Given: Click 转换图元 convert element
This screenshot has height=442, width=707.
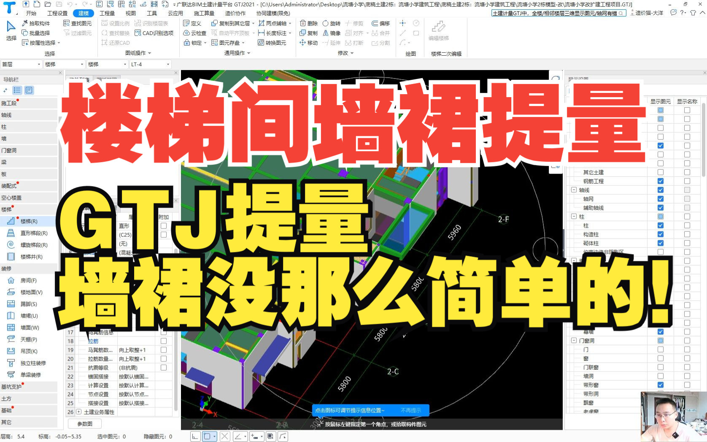Looking at the screenshot, I should click(272, 43).
